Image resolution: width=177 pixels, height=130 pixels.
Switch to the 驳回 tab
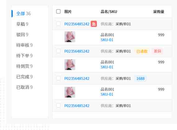(22, 35)
